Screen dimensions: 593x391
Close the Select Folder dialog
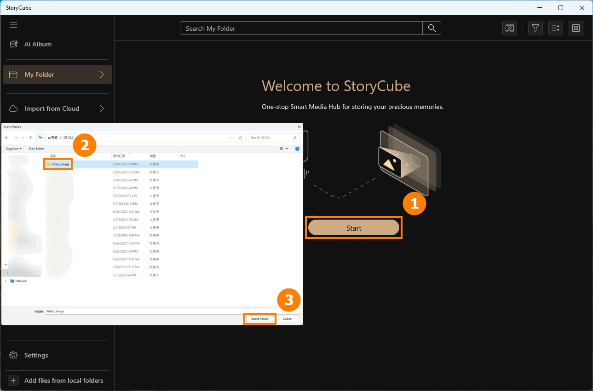(x=299, y=127)
